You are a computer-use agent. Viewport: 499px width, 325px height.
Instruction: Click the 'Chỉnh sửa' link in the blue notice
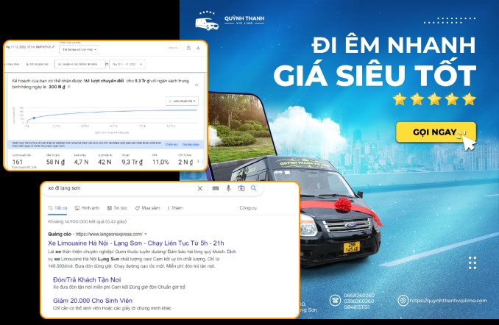pyautogui.click(x=171, y=144)
